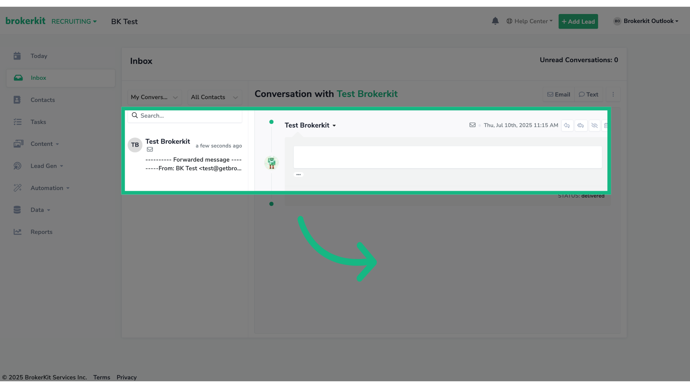
Task: Click the notifications bell icon
Action: 495,21
